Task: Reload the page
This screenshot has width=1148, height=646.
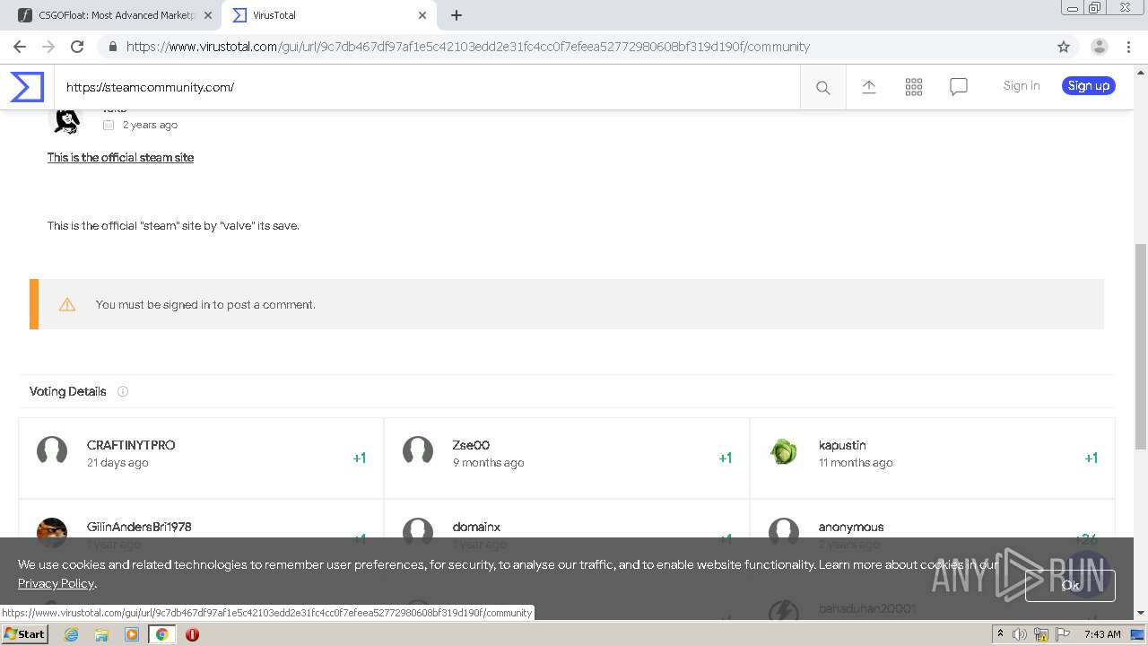Action: coord(77,47)
